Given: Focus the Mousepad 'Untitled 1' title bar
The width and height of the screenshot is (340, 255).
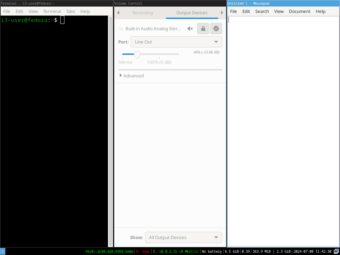Looking at the screenshot, I should [283, 3].
